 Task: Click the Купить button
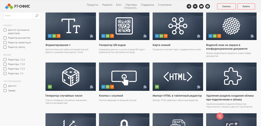246,7
